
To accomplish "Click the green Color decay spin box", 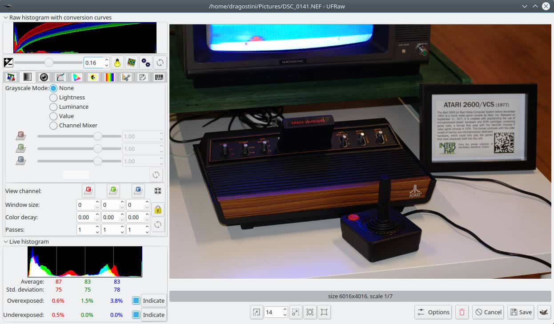I will [x=113, y=217].
